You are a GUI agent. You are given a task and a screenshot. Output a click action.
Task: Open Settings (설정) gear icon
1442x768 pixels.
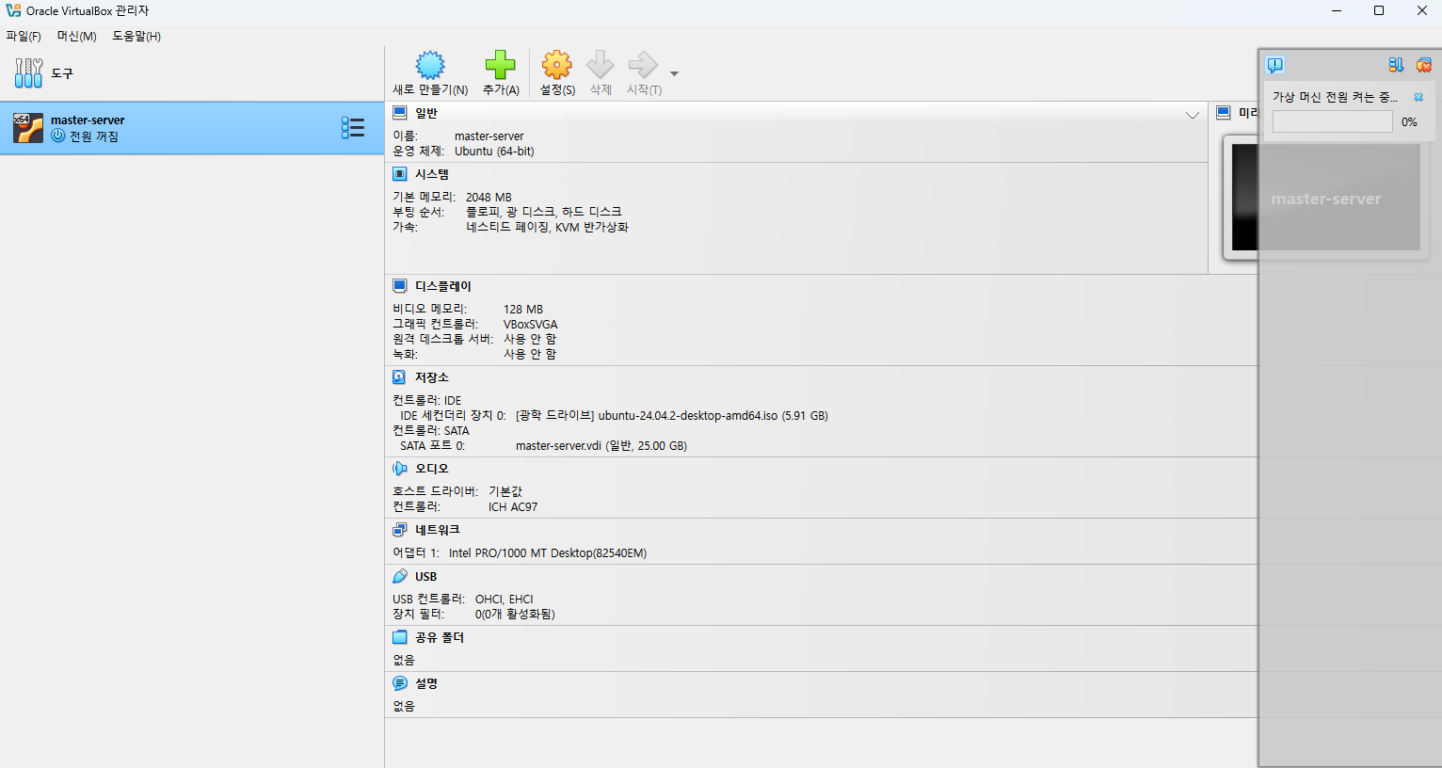pyautogui.click(x=557, y=65)
